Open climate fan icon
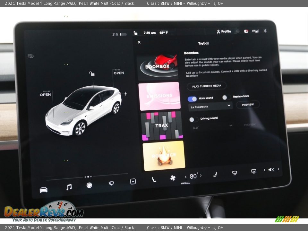 point(173,178)
